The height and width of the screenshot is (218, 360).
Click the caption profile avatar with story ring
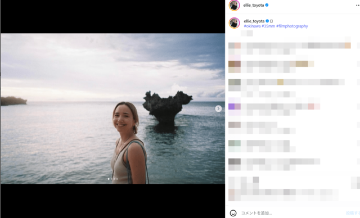234,23
